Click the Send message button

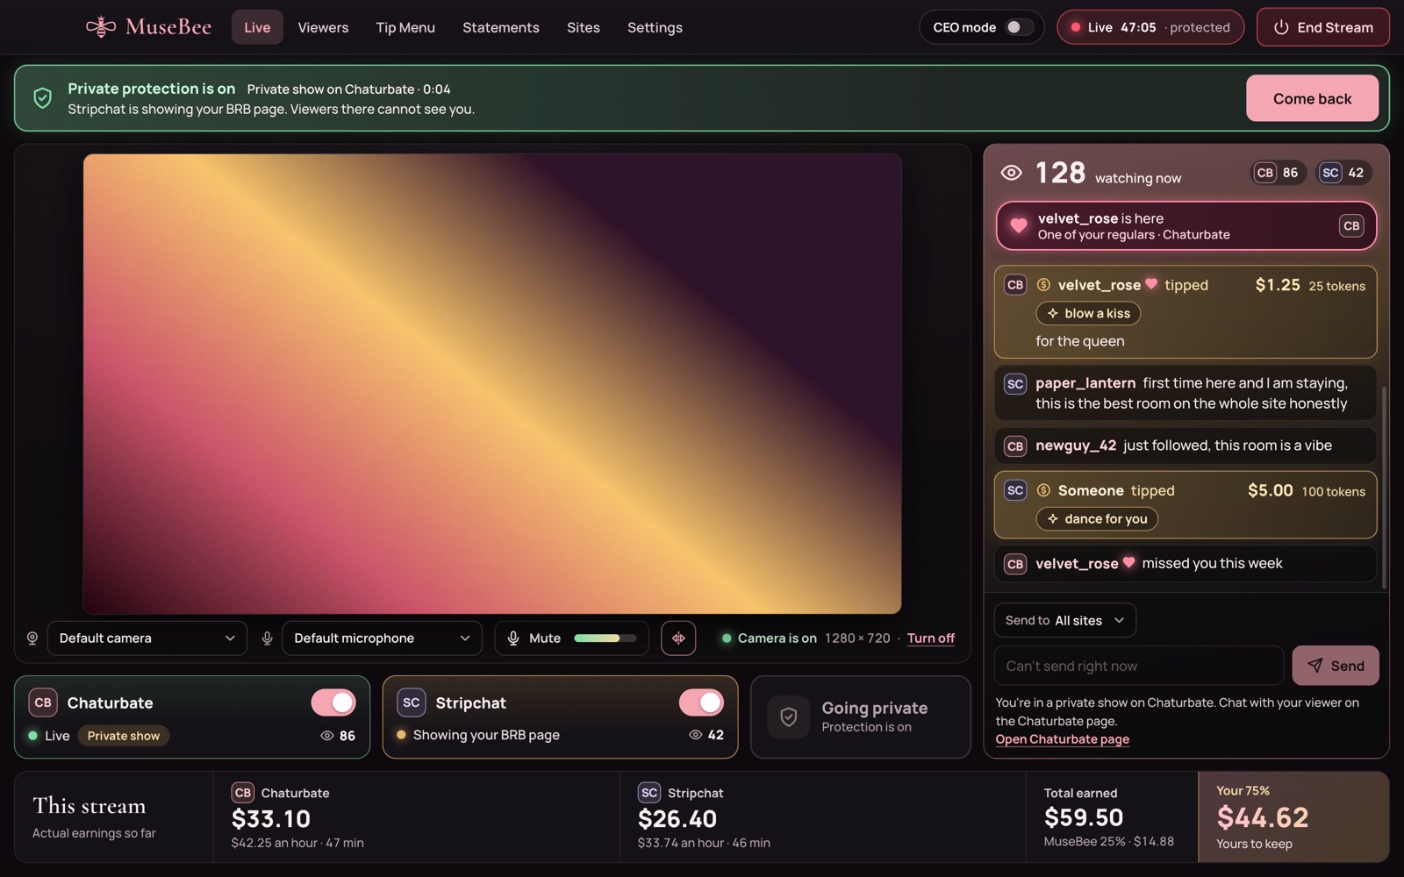[x=1336, y=666]
